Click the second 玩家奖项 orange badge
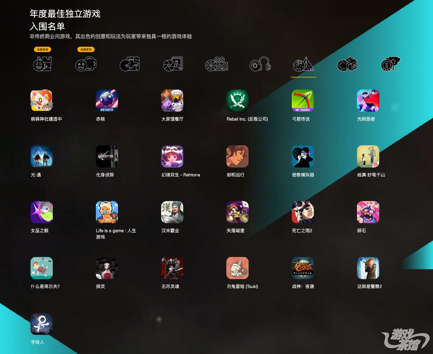 tap(86, 49)
